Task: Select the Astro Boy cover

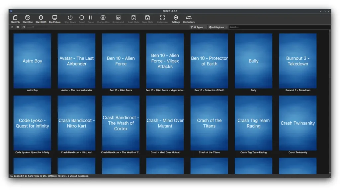Action: pos(32,61)
